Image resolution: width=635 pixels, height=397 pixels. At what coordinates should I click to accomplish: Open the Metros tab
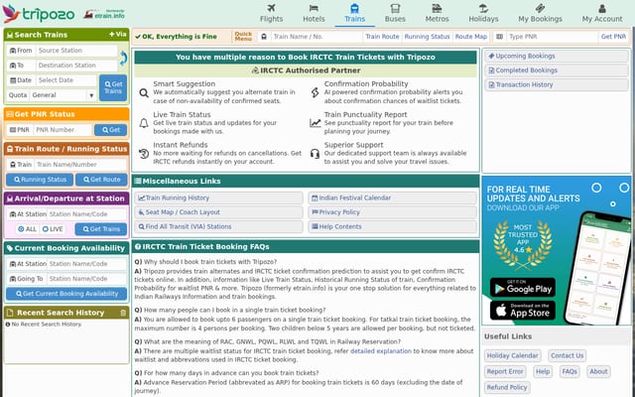[437, 13]
